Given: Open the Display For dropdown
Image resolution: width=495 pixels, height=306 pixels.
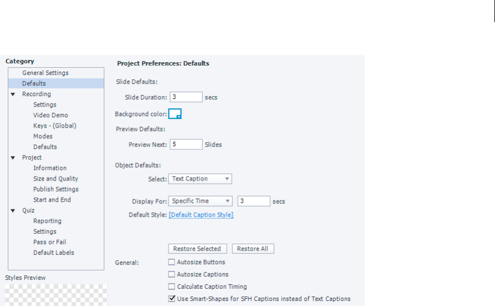Looking at the screenshot, I should click(200, 201).
